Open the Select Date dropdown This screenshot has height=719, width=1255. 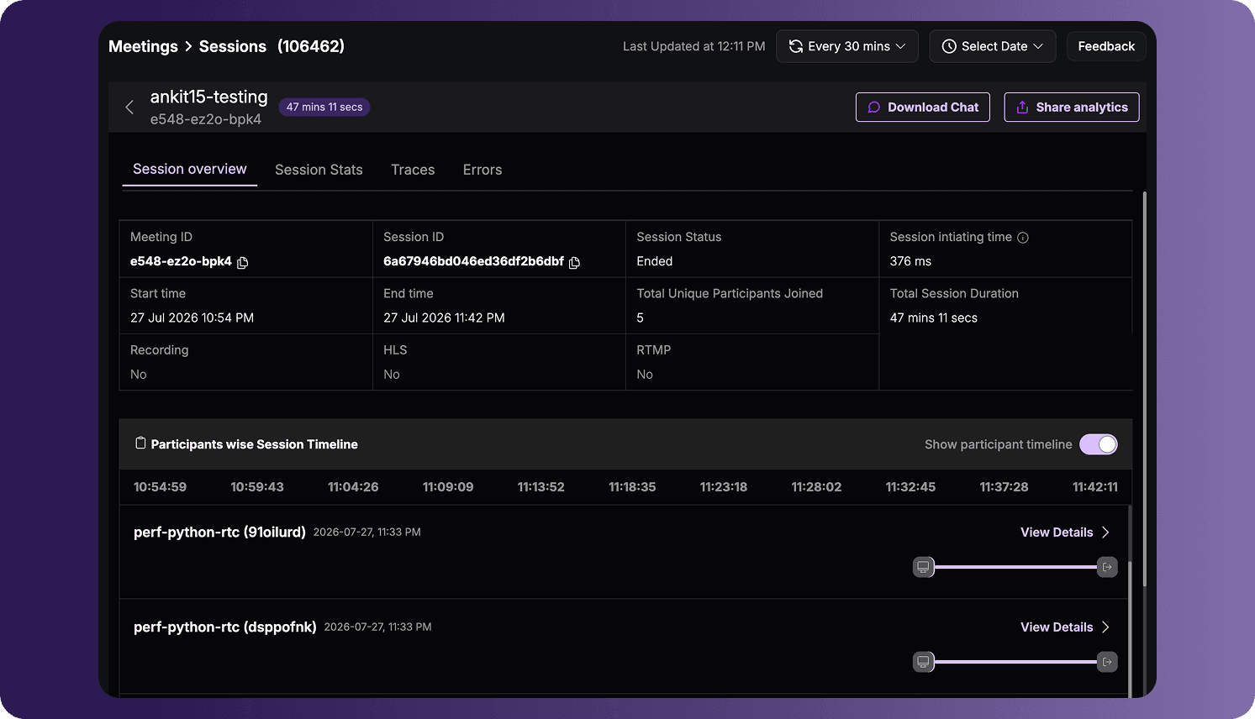993,46
